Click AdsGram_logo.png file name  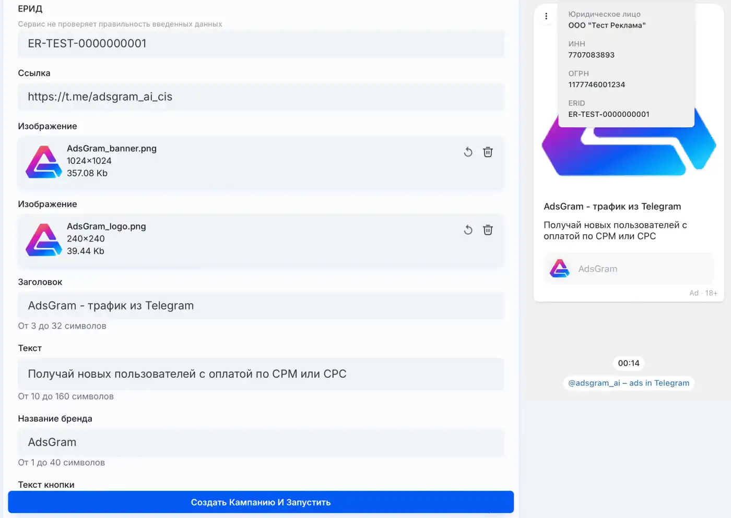coord(107,226)
